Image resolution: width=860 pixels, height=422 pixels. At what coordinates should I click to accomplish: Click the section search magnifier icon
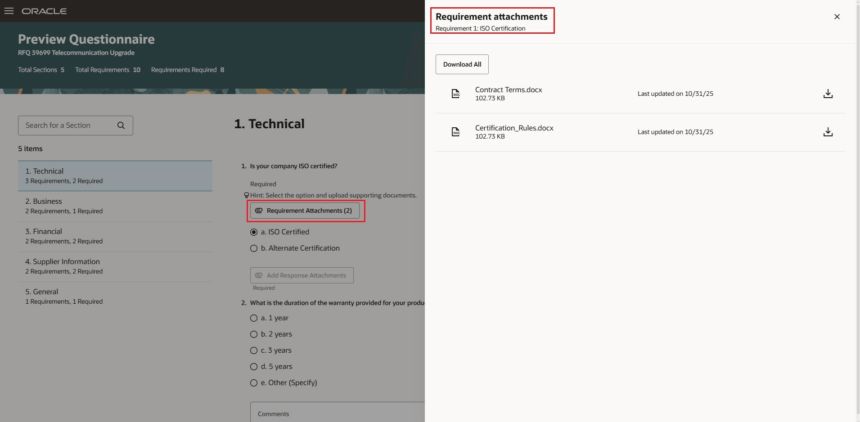coord(121,125)
